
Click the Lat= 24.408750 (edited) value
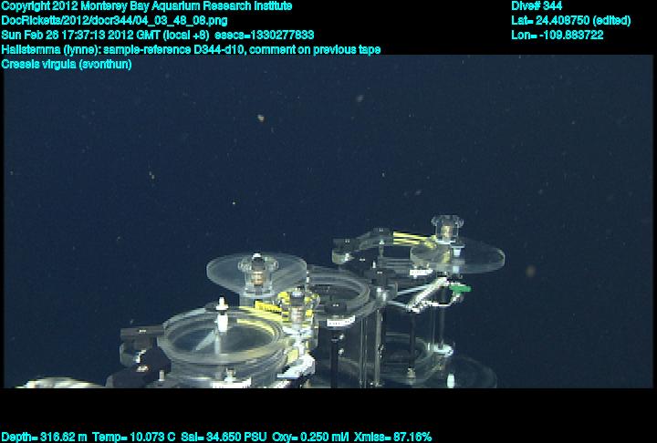coord(570,21)
